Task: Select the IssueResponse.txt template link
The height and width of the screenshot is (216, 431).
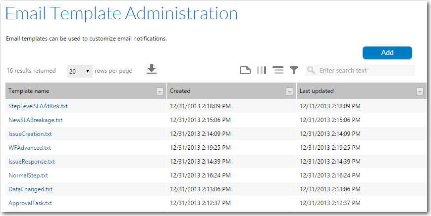Action: click(x=32, y=162)
